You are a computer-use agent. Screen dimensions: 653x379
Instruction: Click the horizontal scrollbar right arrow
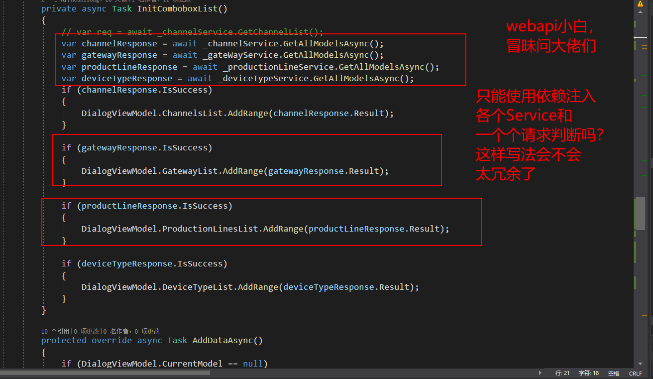coord(541,373)
